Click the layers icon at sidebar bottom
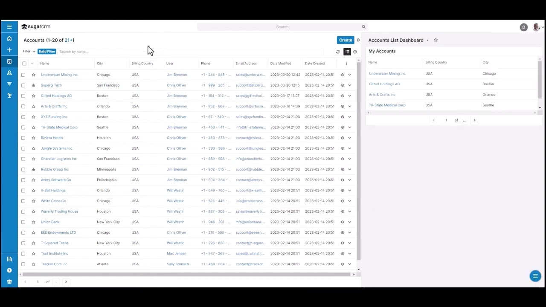 (9, 282)
